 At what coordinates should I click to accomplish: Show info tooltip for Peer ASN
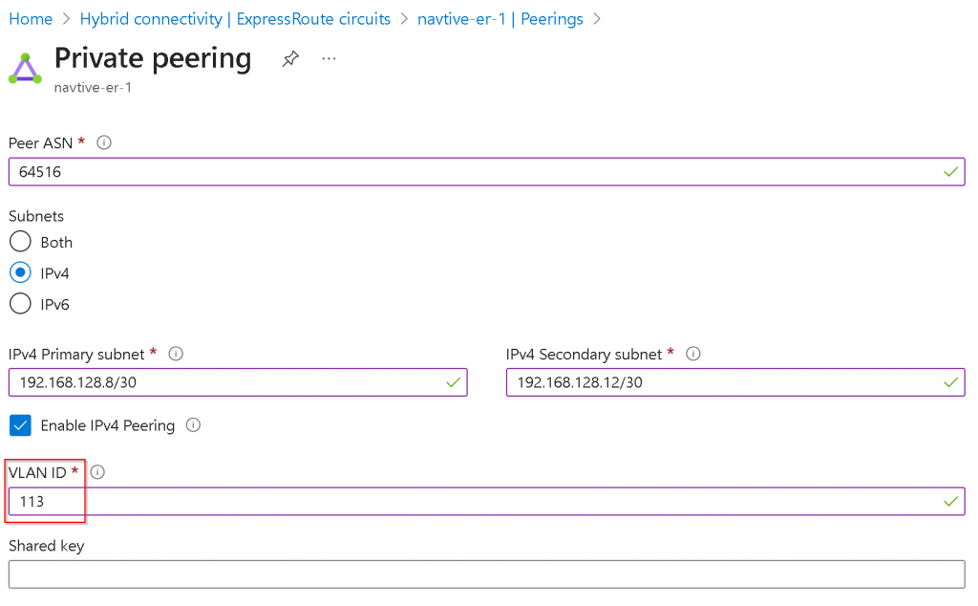point(104,142)
